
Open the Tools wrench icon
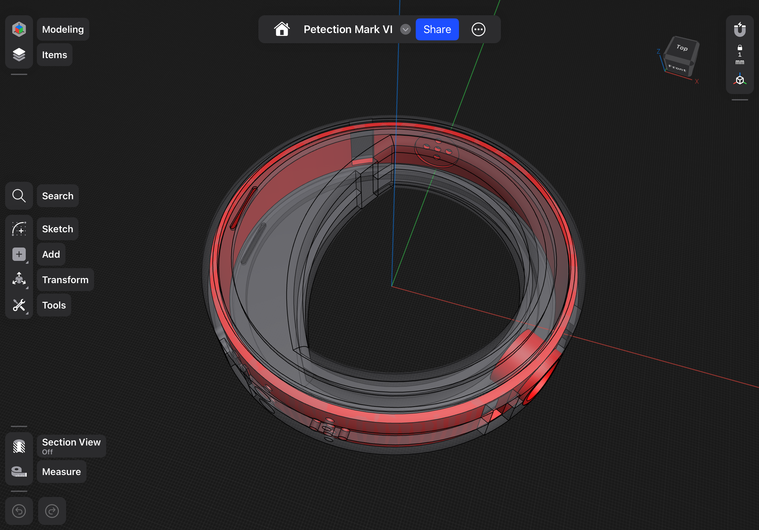(x=19, y=305)
